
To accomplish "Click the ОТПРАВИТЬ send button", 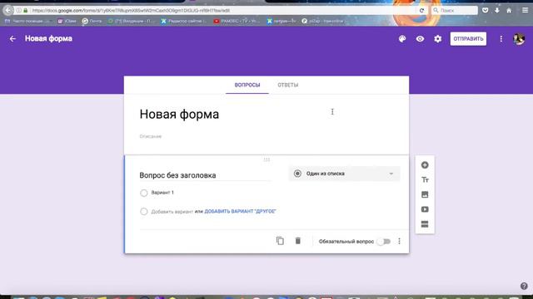I will [x=468, y=39].
